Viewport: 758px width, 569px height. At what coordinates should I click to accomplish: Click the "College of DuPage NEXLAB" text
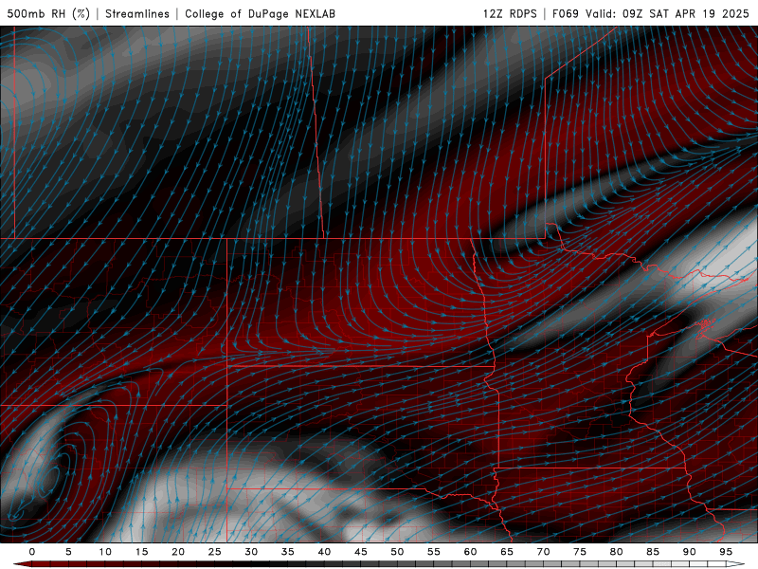point(260,13)
